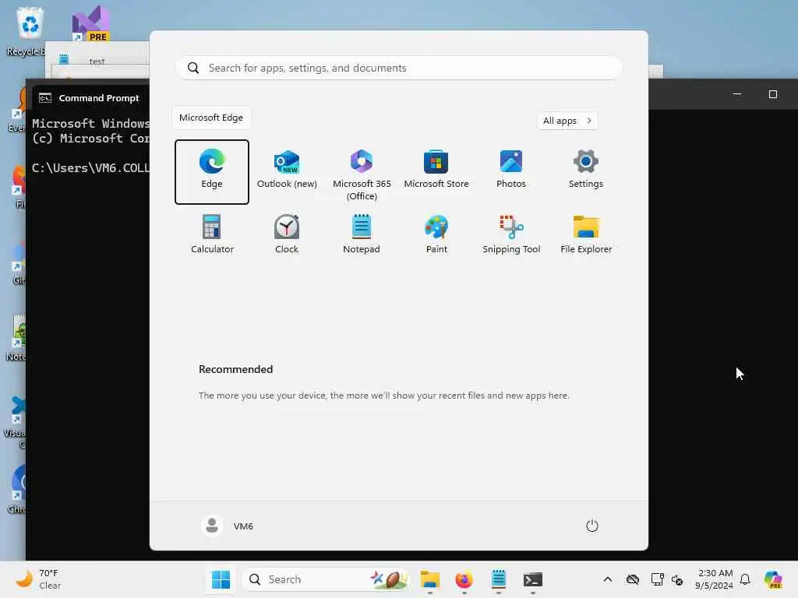Image resolution: width=798 pixels, height=598 pixels.
Task: Click the muted volume tray icon
Action: coord(677,579)
